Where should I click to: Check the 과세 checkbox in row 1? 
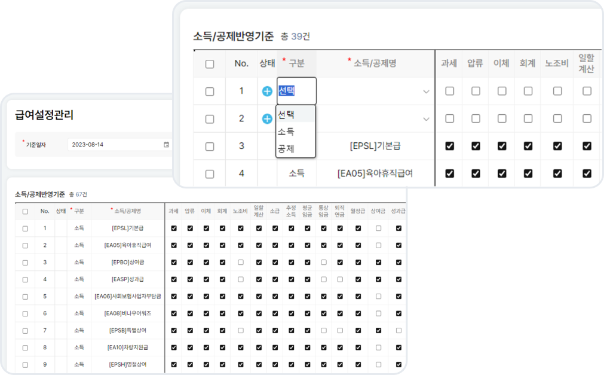[449, 92]
